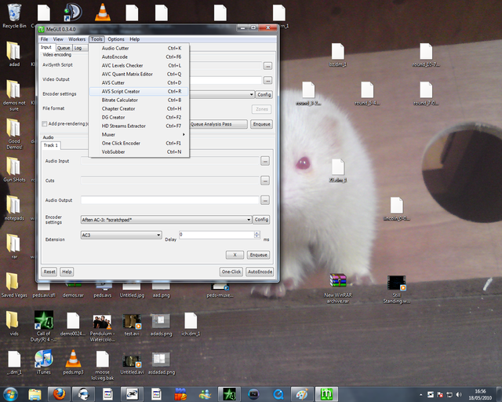Click video Config button
This screenshot has height=402, width=502.
pos(264,94)
